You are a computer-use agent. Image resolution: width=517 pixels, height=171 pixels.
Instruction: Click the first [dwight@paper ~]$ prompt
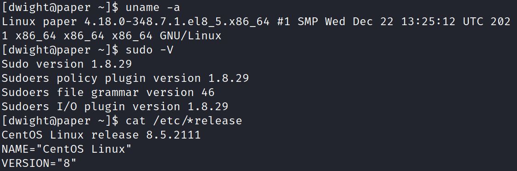60,8
